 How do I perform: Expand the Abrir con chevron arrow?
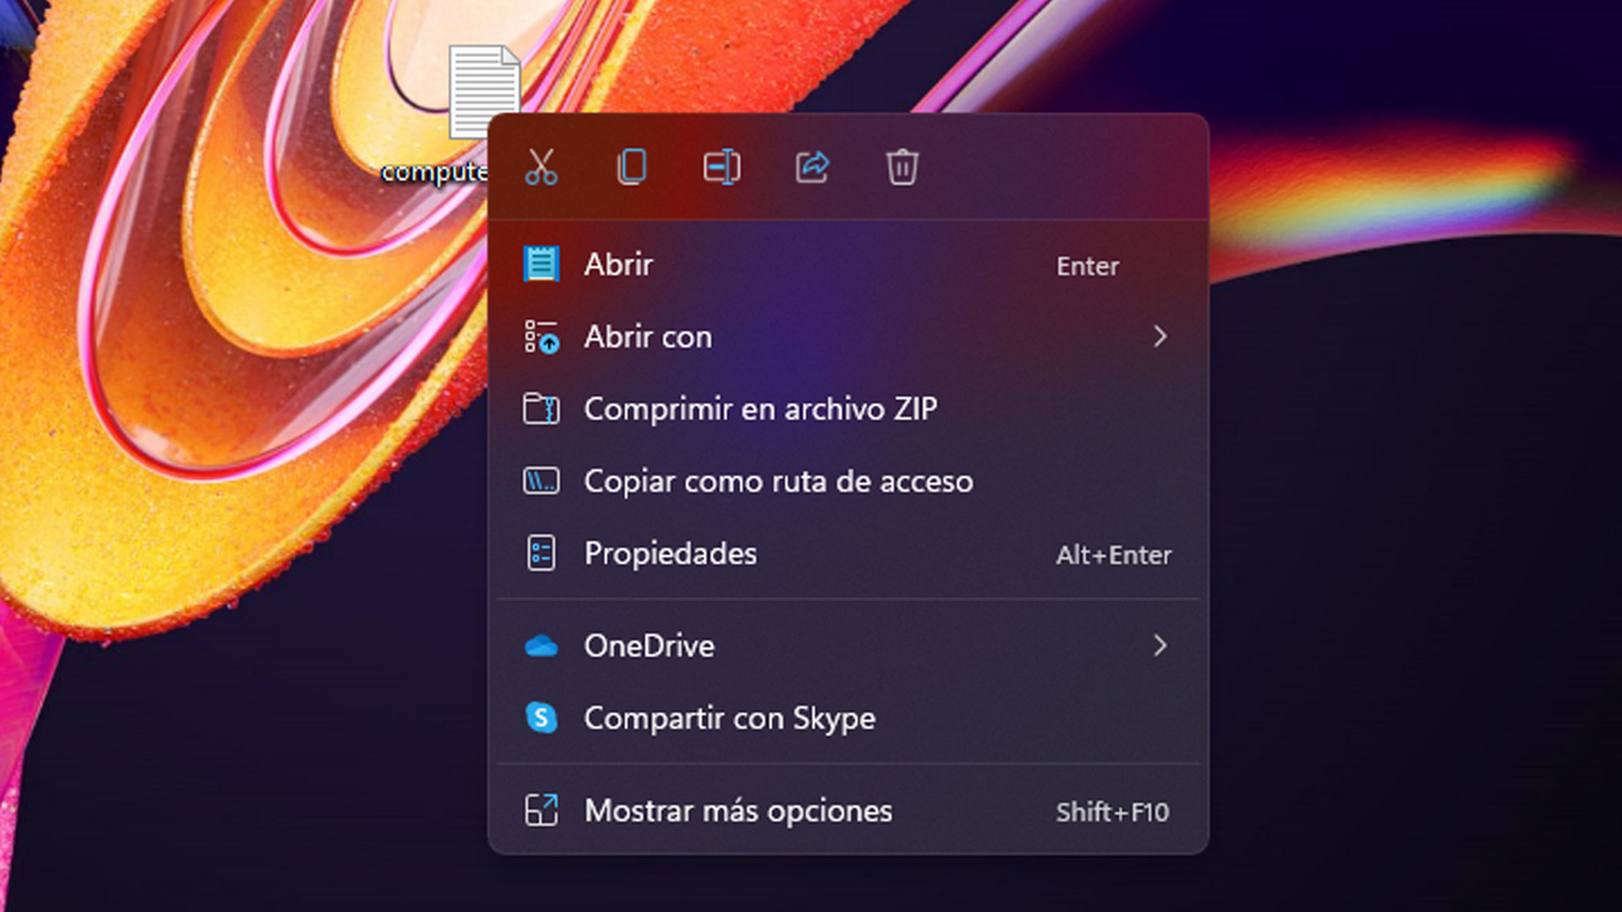[x=1160, y=337]
